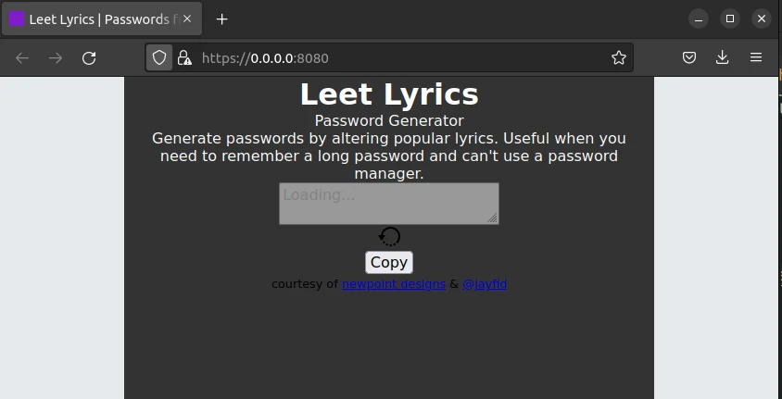Select the Leet Lyrics browser tab

point(93,19)
